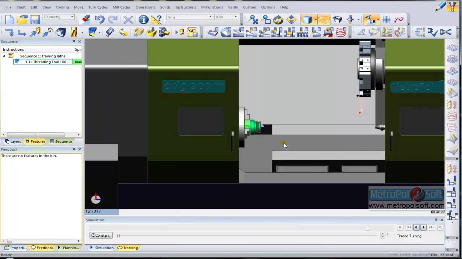
Task: Switch to the Layers tab
Action: pos(13,141)
